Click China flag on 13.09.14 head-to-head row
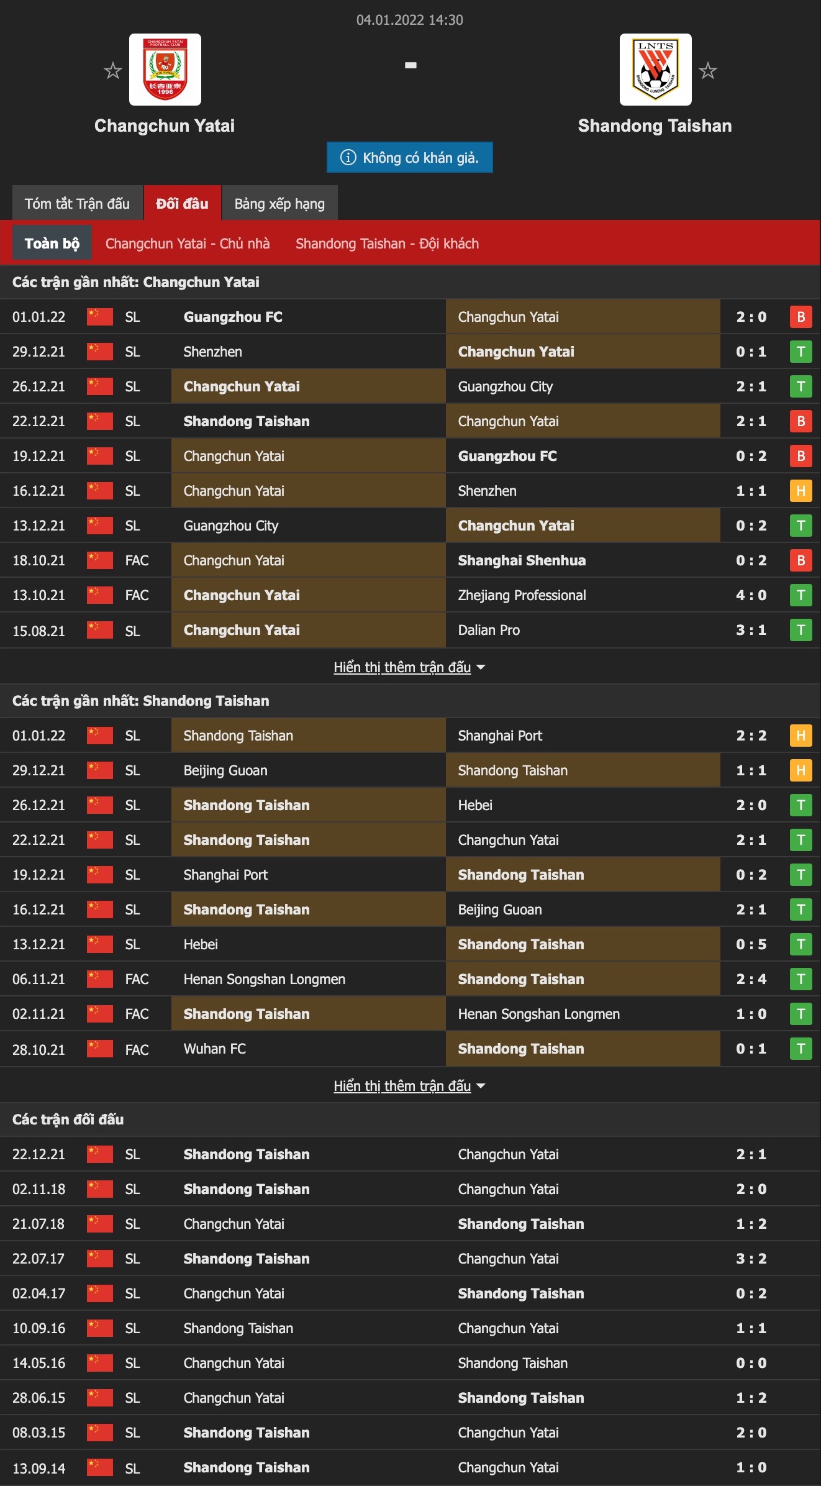 coord(100,1467)
